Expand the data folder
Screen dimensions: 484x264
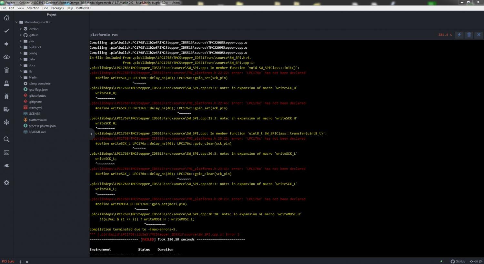(x=21, y=59)
